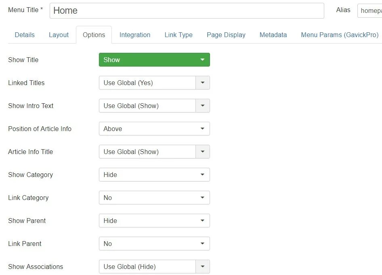Open the Show Category dropdown
The height and width of the screenshot is (275, 382).
pyautogui.click(x=154, y=175)
